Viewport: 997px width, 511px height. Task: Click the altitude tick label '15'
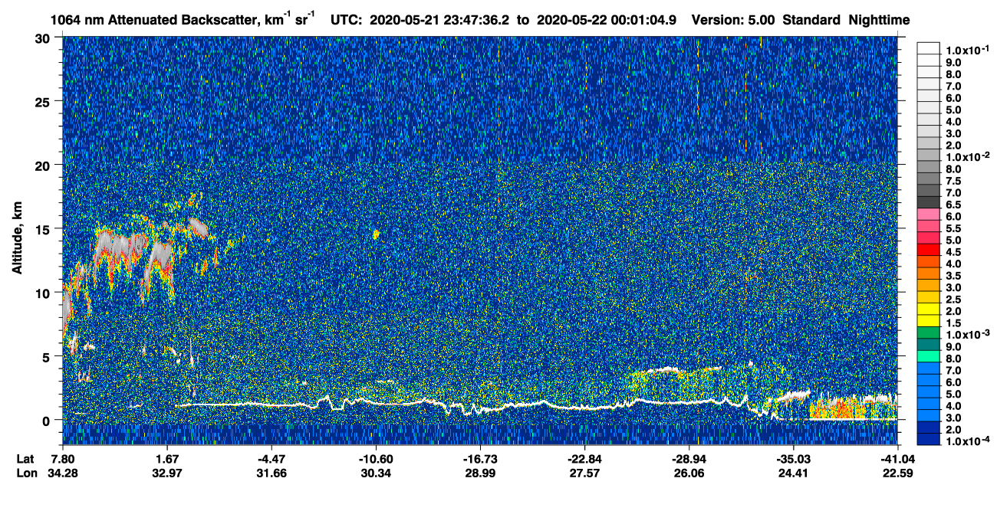click(44, 228)
